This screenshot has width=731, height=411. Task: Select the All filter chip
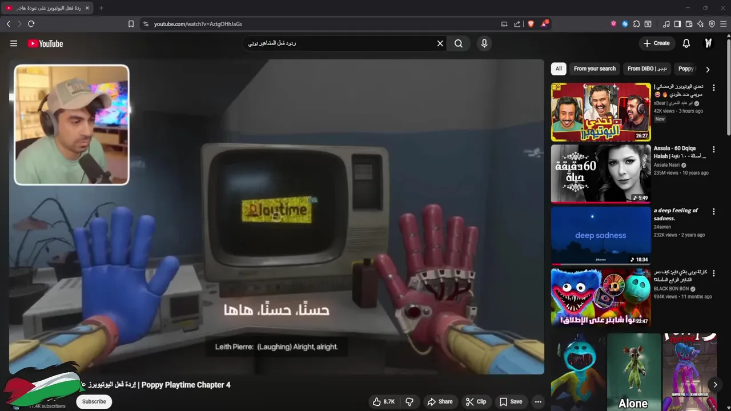[x=559, y=68]
